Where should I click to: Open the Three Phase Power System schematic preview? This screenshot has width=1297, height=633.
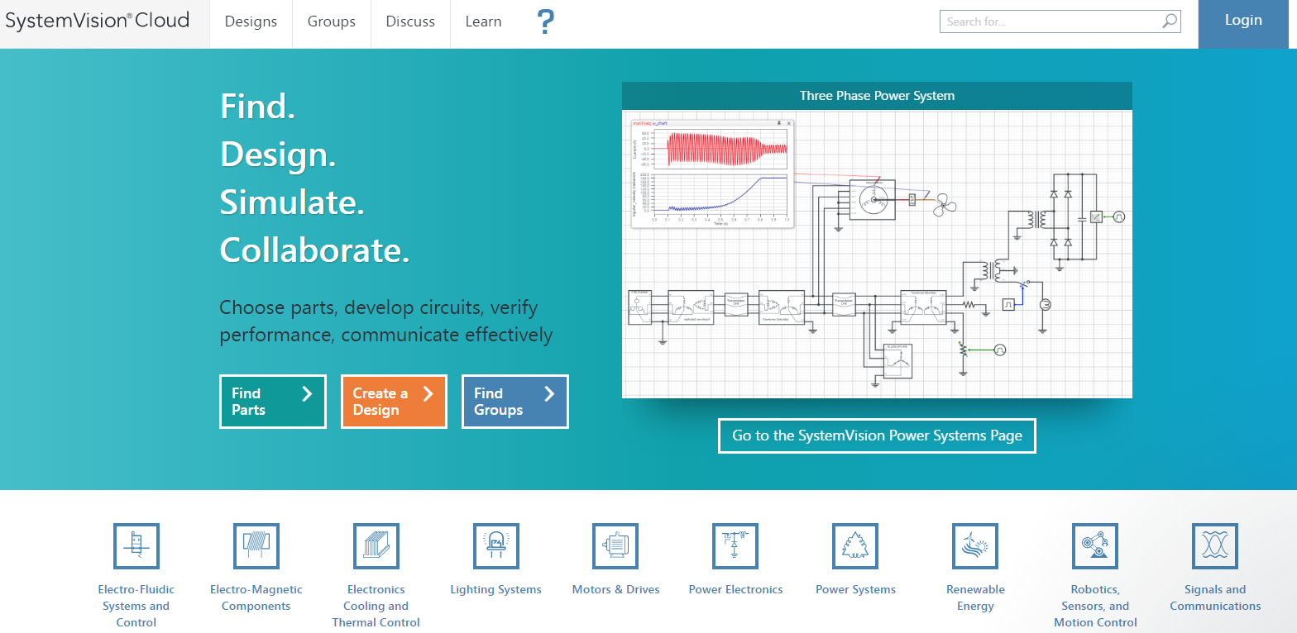[877, 254]
